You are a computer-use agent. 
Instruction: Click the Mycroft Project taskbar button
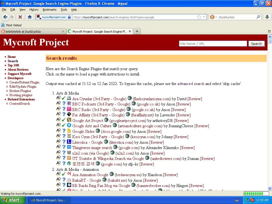coord(49,200)
